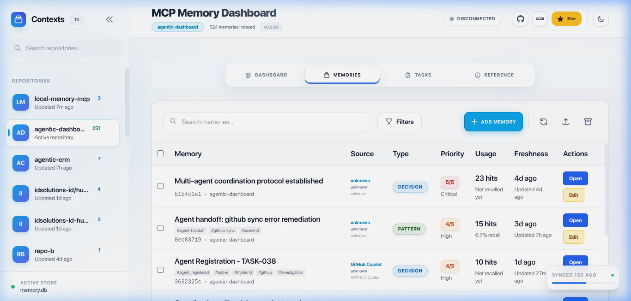631x301 pixels.
Task: Click the archive box icon
Action: click(x=588, y=122)
